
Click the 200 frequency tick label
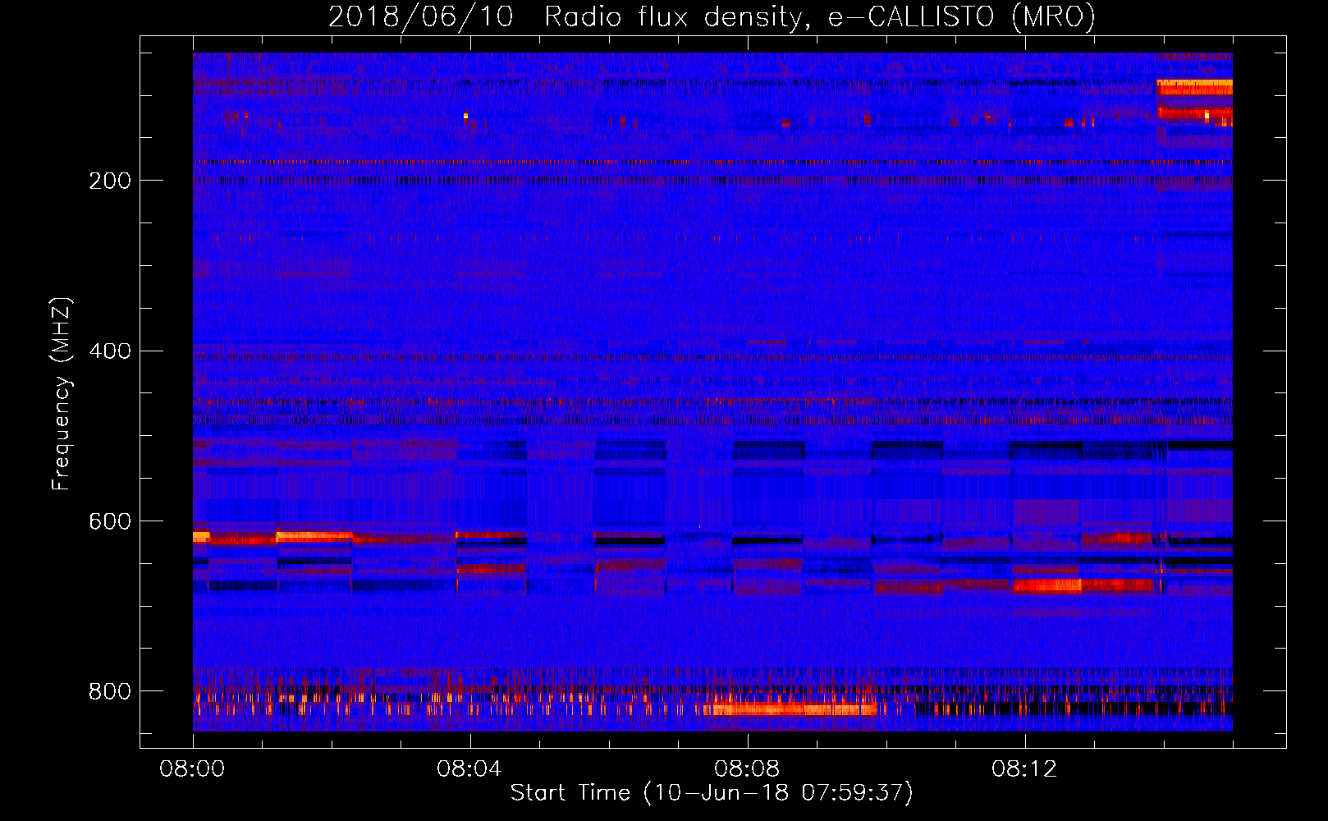pyautogui.click(x=110, y=181)
